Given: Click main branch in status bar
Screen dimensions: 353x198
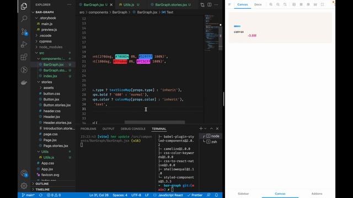Looking at the screenshot, I should click(x=28, y=195).
